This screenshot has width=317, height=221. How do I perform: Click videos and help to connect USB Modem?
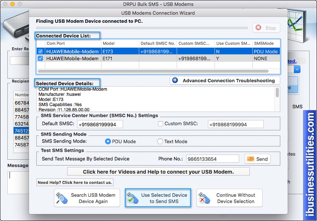pyautogui.click(x=158, y=172)
